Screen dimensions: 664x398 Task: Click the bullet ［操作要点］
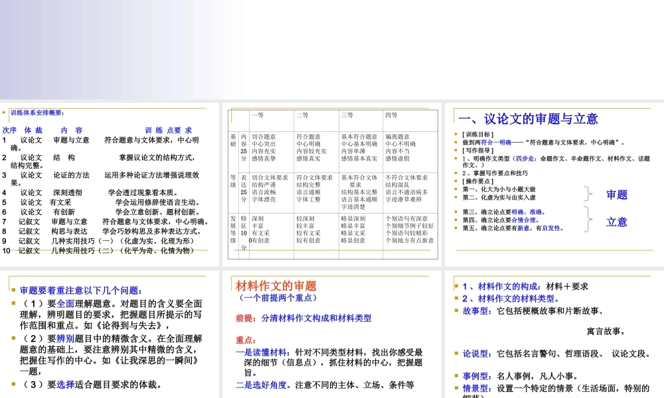[x=478, y=182]
